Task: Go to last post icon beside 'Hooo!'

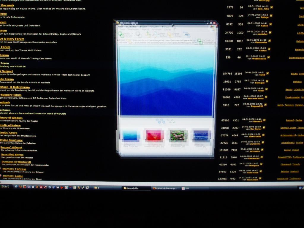Action: 267,89
